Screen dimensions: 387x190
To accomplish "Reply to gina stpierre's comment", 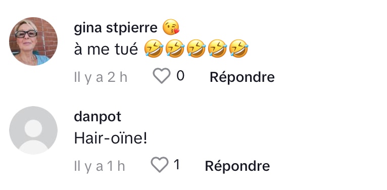I will tap(242, 77).
